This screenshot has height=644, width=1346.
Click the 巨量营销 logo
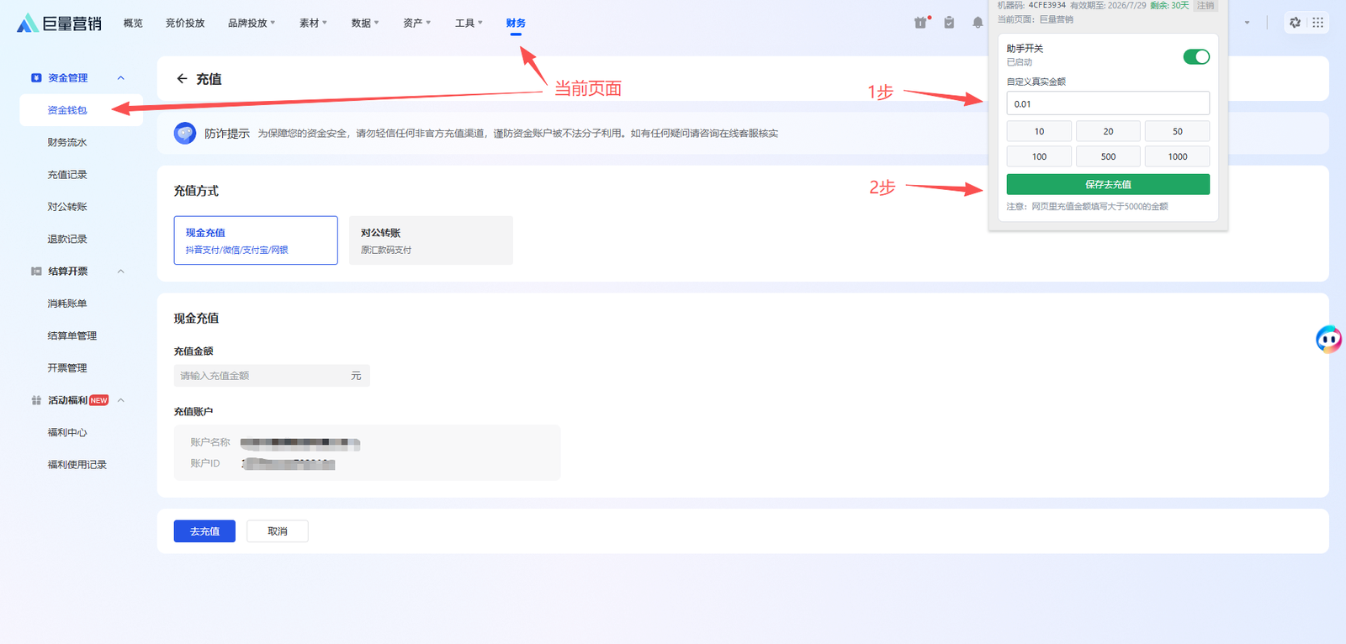click(59, 24)
